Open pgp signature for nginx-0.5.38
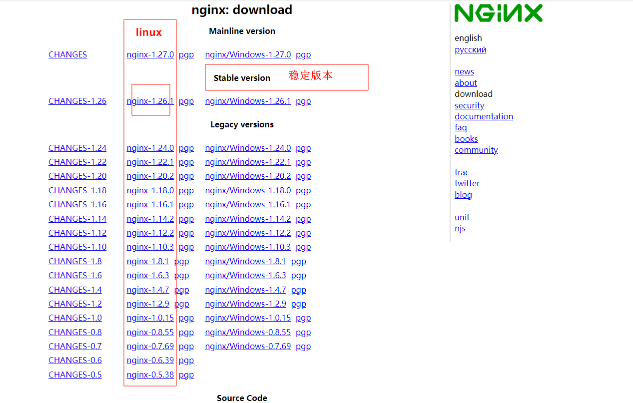 point(186,375)
